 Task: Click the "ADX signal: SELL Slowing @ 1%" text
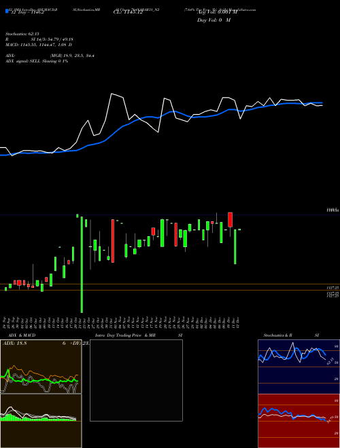tap(37, 61)
